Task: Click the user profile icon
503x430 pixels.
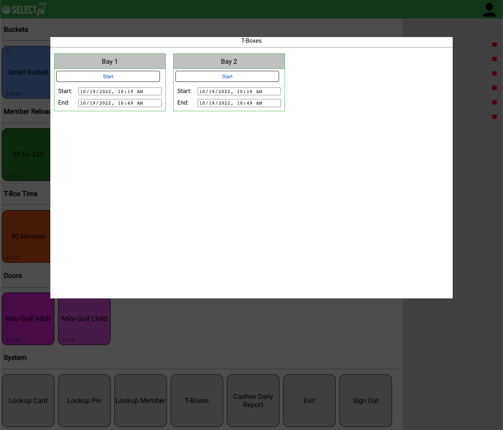Action: point(489,10)
